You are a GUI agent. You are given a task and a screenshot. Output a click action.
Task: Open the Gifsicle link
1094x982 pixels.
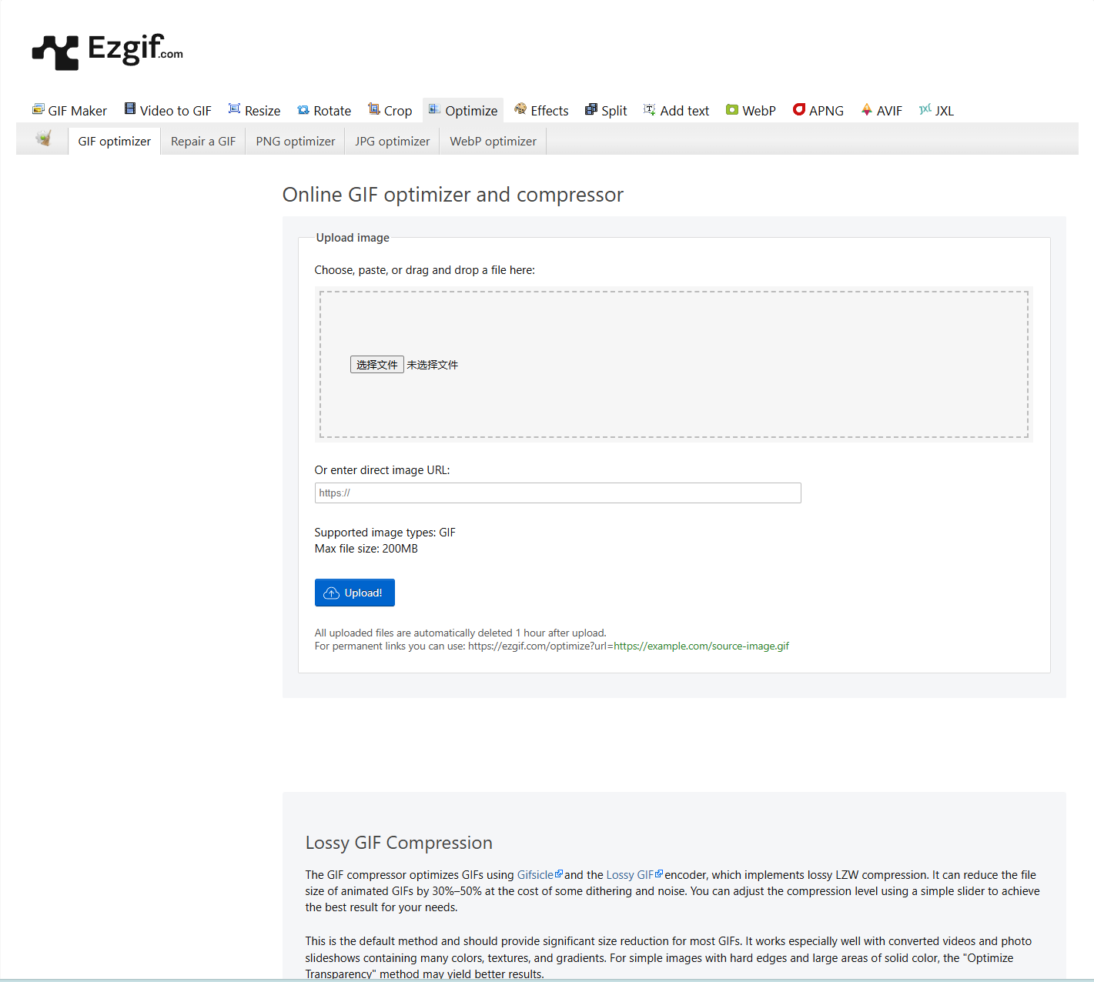536,875
